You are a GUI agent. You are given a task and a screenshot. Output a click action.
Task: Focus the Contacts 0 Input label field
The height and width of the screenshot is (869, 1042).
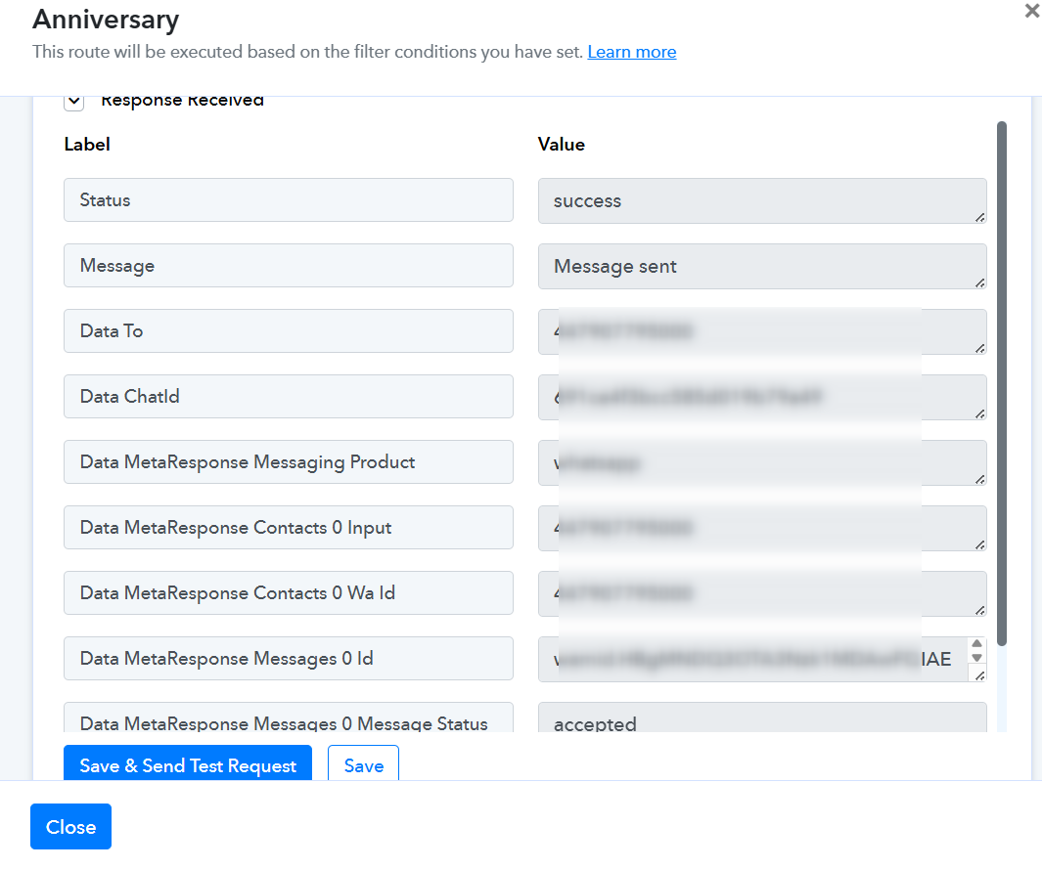point(288,528)
